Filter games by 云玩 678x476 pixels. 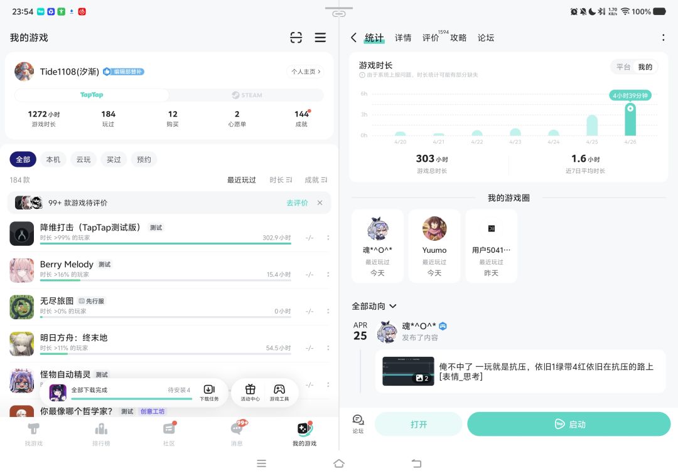click(83, 159)
